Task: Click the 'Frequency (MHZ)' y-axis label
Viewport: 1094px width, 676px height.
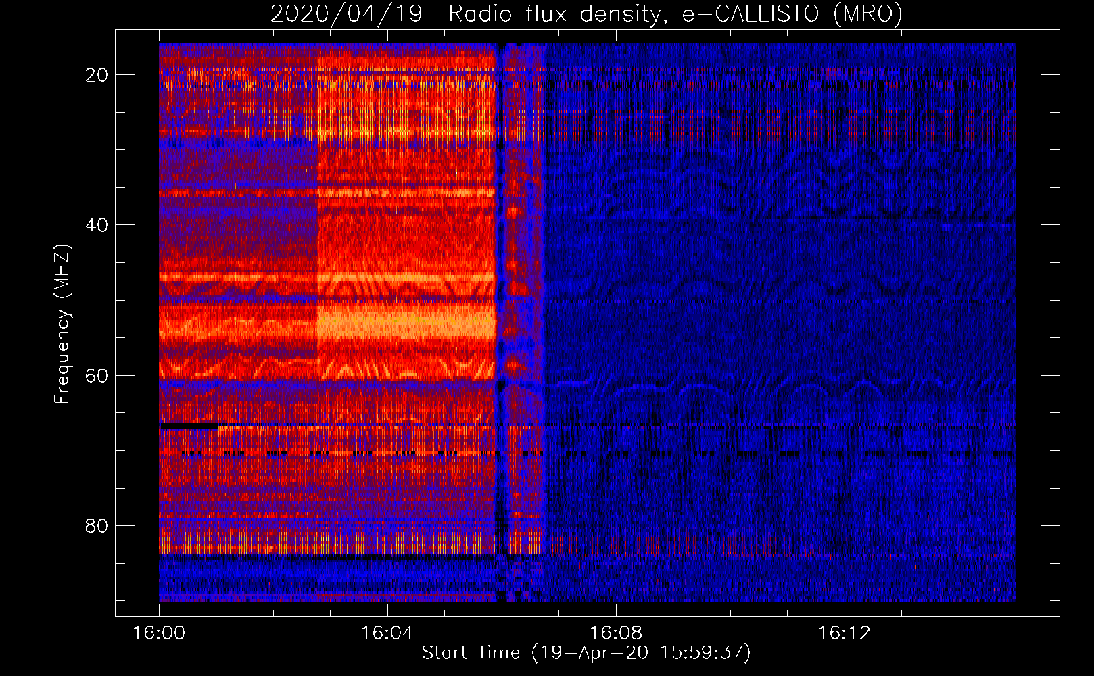Action: tap(62, 324)
